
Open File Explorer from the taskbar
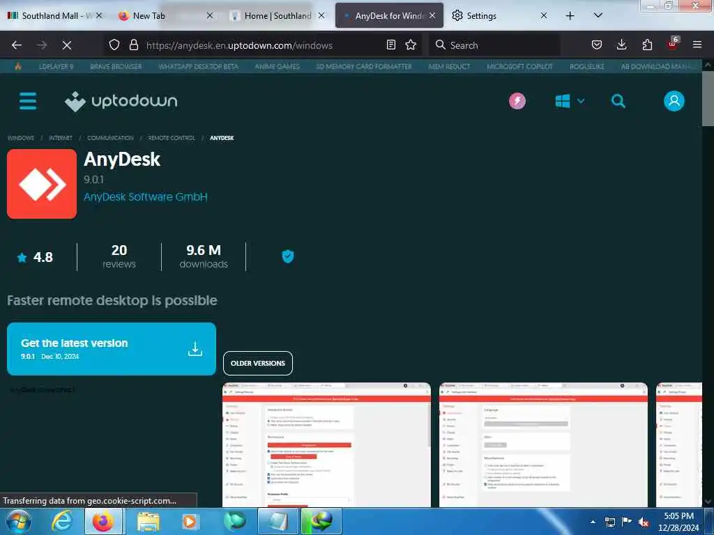[149, 521]
